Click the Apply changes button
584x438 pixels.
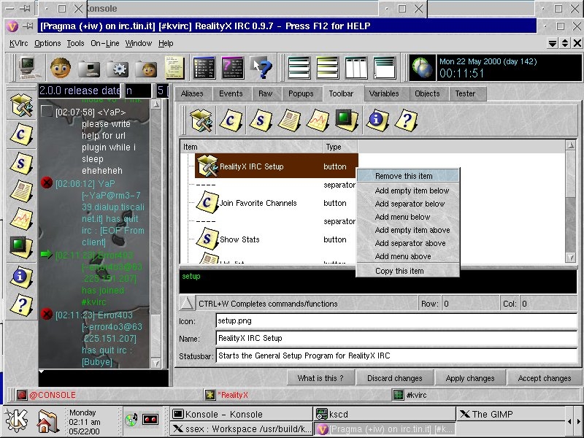(x=470, y=378)
